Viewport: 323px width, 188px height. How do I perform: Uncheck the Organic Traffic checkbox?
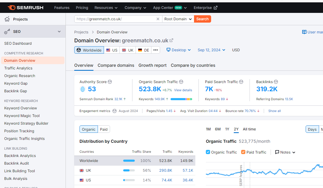pyautogui.click(x=208, y=152)
